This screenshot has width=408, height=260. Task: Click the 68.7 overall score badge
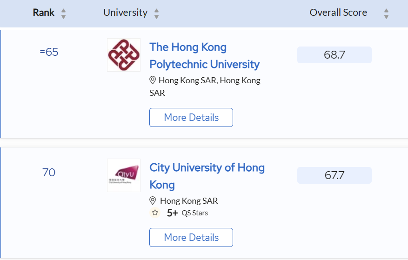click(334, 55)
